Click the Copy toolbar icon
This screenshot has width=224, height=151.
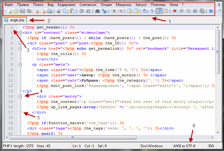point(66,11)
